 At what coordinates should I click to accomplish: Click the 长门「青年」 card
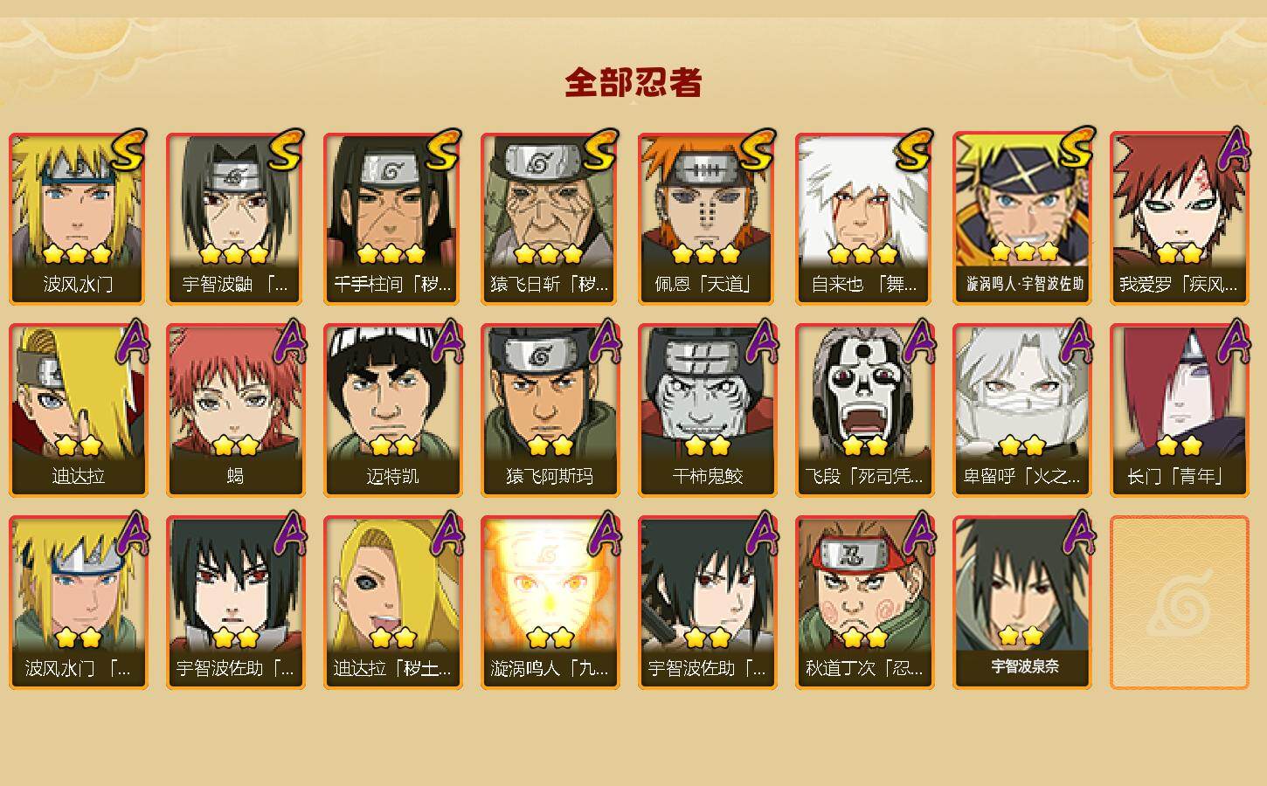click(1179, 410)
